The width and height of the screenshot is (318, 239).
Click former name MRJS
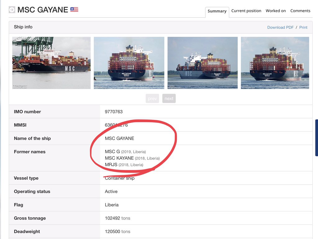pos(111,165)
